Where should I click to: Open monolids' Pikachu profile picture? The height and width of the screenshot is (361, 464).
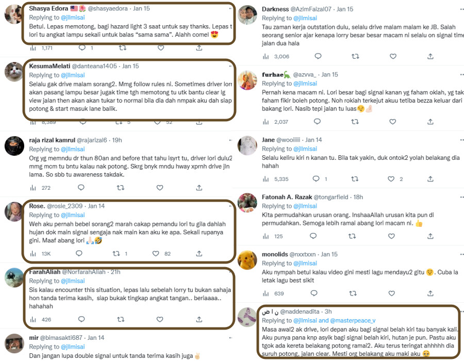point(247,260)
